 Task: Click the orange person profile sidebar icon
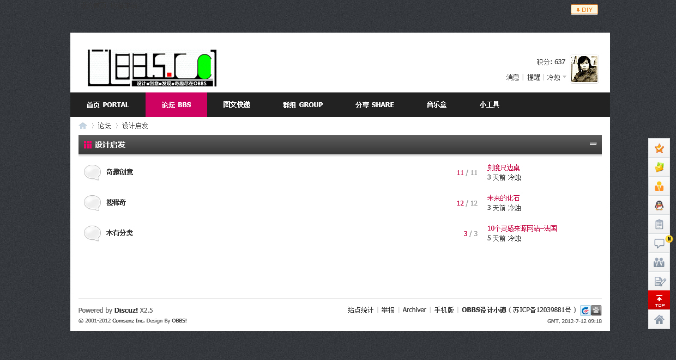(x=659, y=186)
